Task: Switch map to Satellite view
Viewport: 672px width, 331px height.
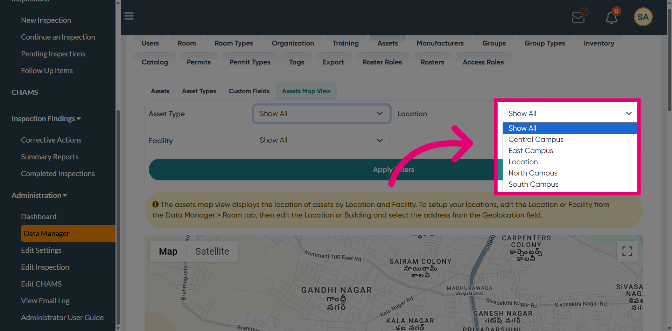Action: click(212, 251)
